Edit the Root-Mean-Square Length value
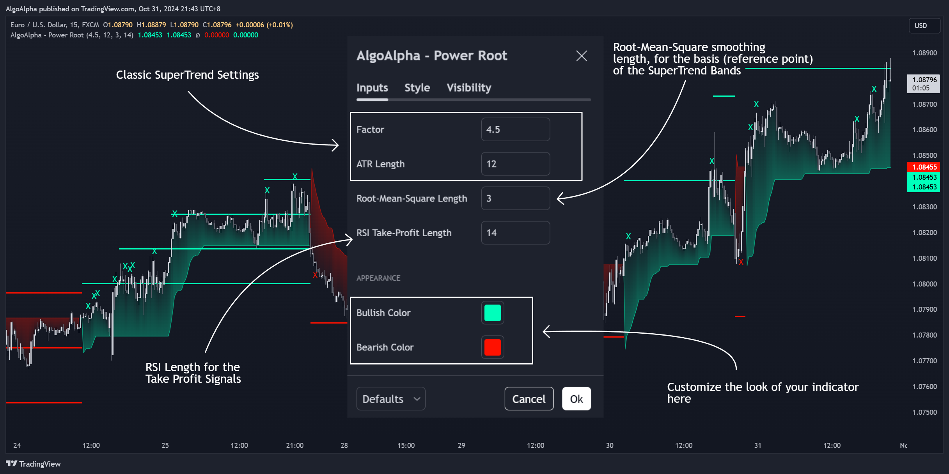 point(515,198)
